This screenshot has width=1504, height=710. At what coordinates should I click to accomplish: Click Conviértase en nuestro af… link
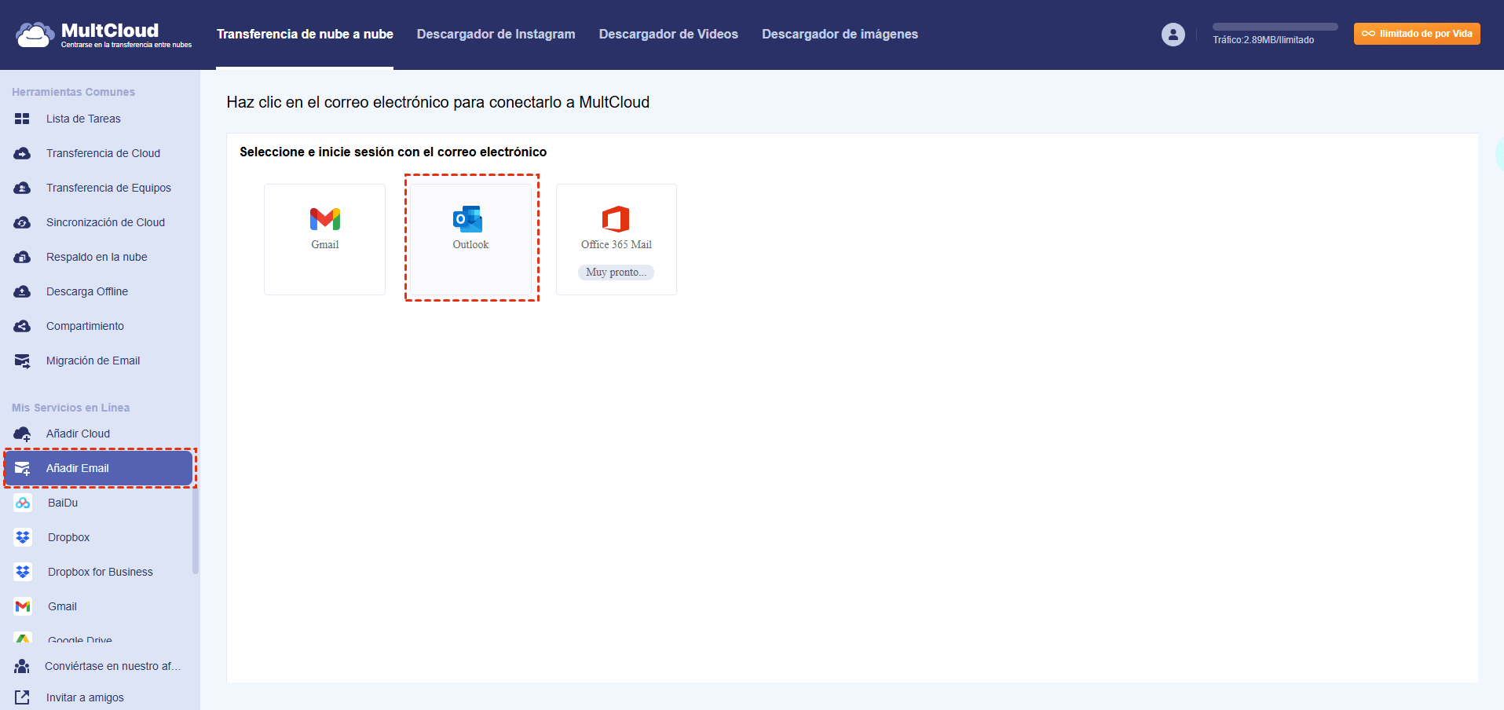pos(112,666)
